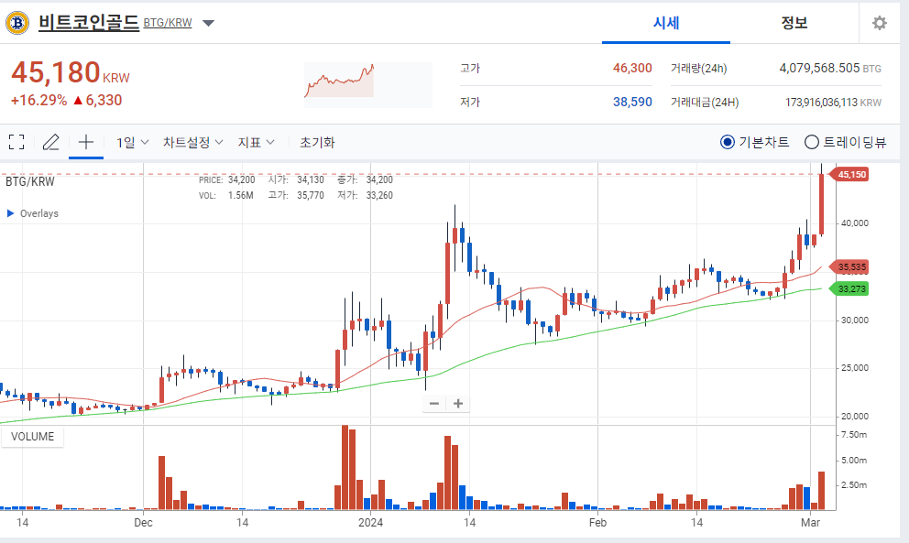Click the 2024 time axis label

[x=370, y=523]
